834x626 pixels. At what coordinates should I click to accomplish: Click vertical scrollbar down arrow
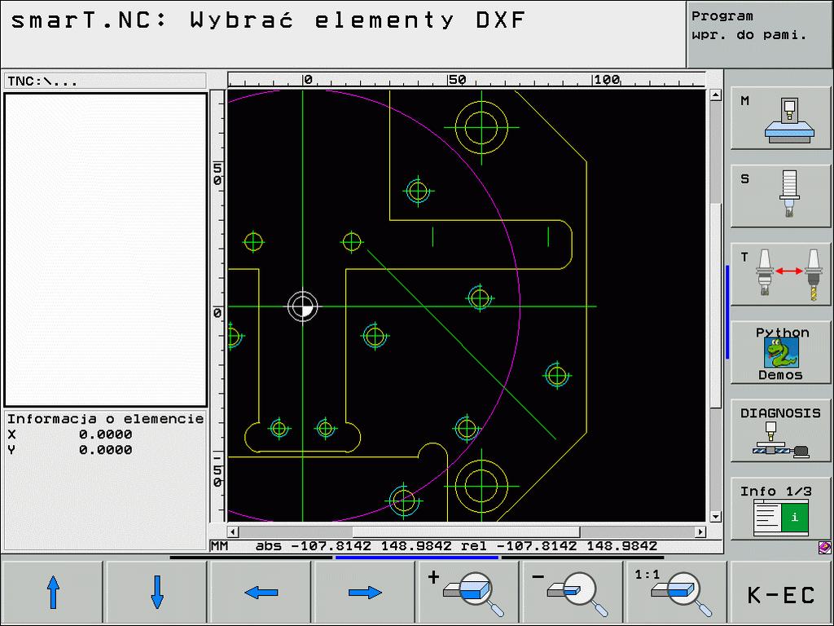tap(716, 516)
